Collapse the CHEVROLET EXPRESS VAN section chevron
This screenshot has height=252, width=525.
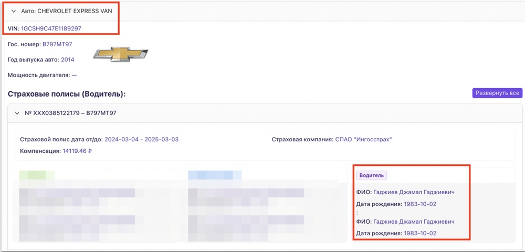coord(14,10)
